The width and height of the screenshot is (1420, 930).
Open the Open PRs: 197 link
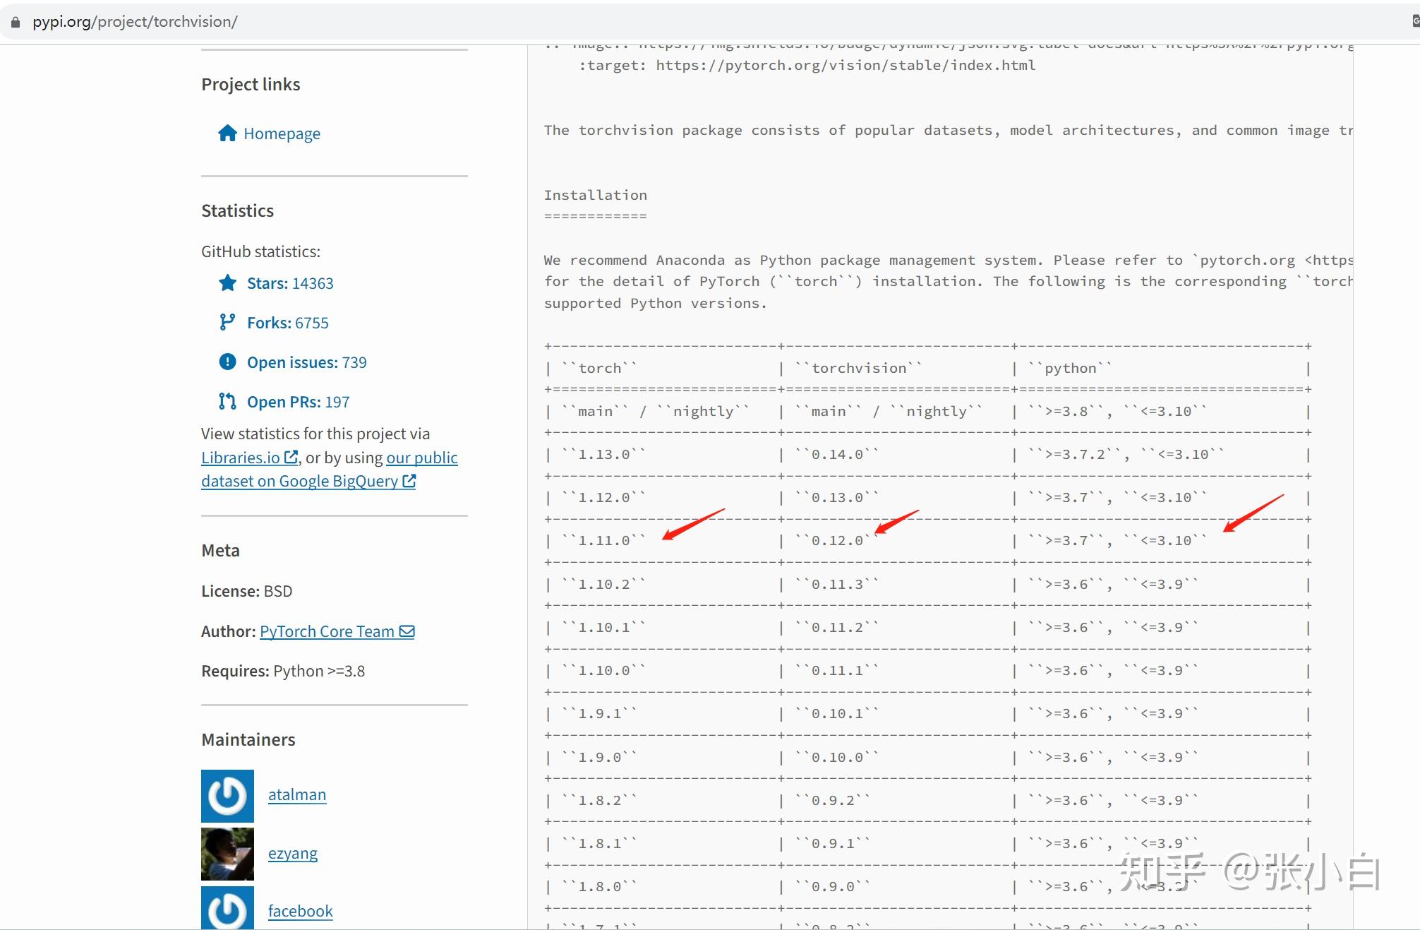coord(298,402)
